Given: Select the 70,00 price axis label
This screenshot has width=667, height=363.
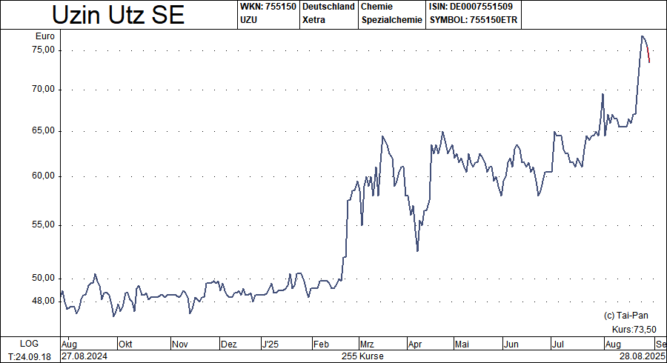Looking at the screenshot, I should [x=44, y=89].
